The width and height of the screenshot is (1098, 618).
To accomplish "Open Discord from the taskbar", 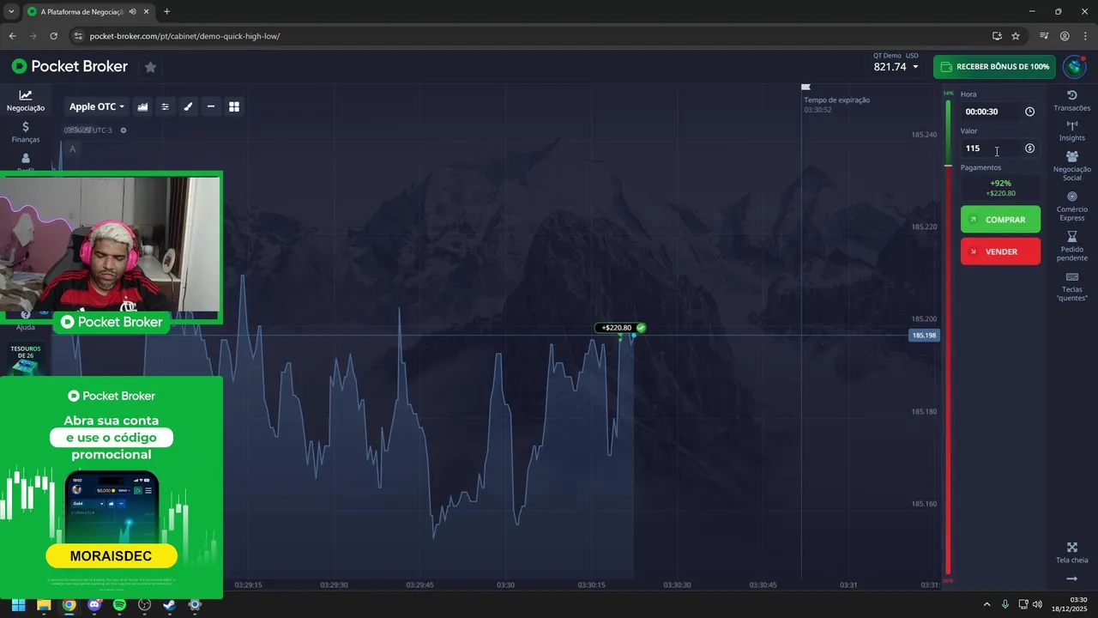I will [94, 604].
